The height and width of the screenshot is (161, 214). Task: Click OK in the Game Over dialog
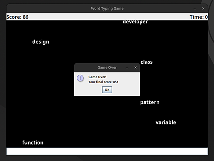tap(107, 90)
